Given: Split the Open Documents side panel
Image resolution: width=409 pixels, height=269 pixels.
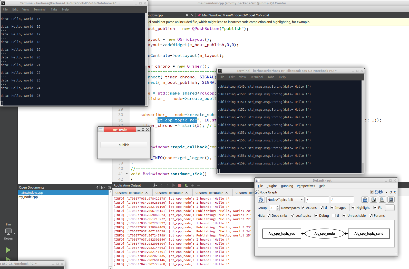Looking at the screenshot, I should (x=103, y=187).
